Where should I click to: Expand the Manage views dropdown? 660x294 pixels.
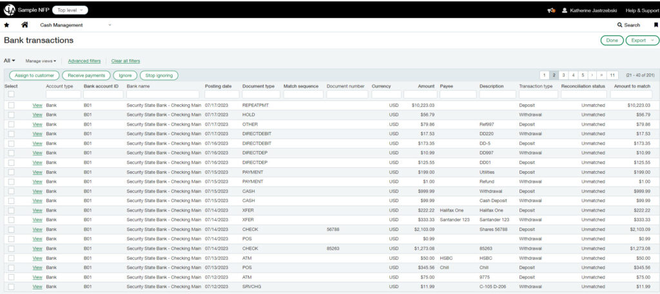tap(41, 61)
